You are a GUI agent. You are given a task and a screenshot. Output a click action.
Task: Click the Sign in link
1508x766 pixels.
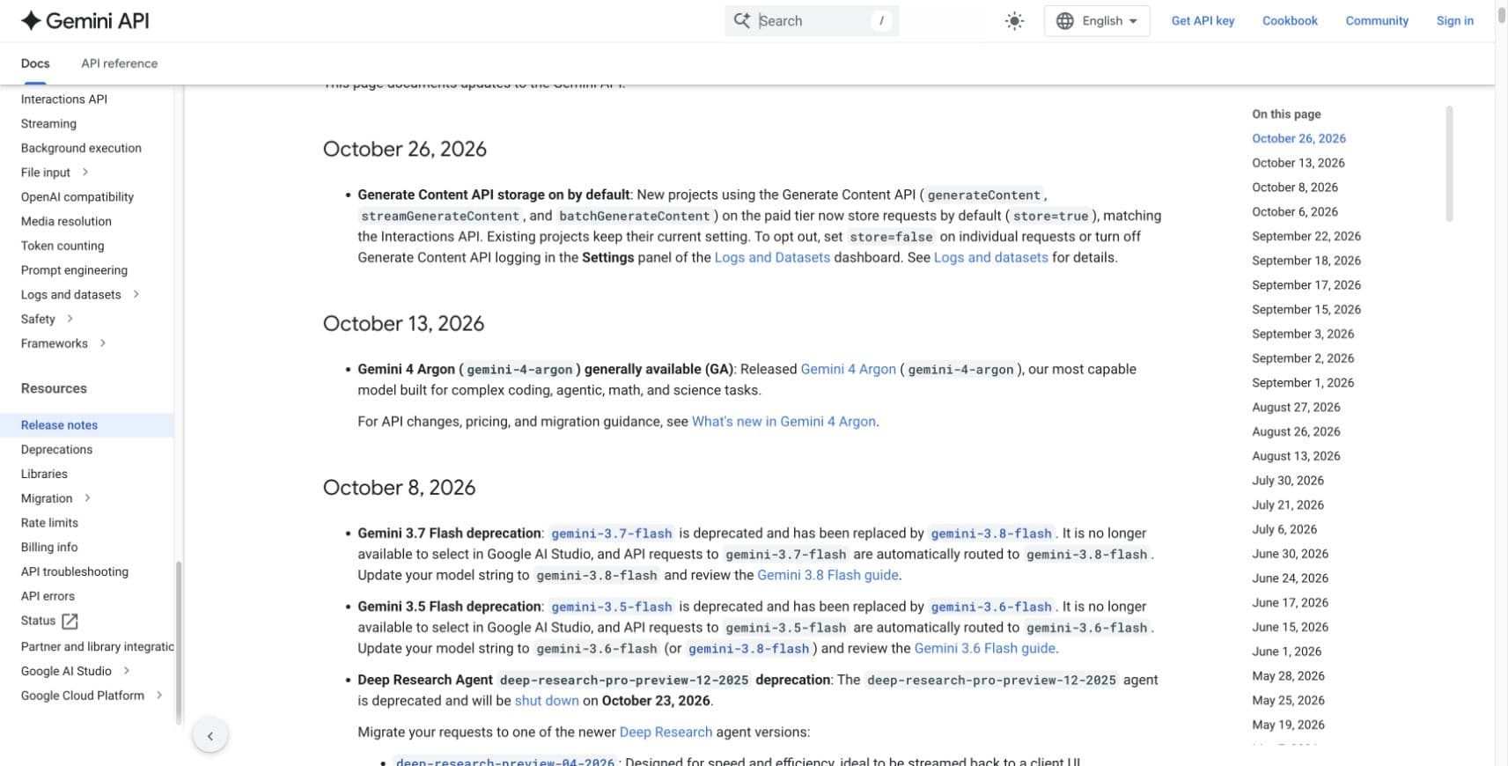pos(1454,21)
